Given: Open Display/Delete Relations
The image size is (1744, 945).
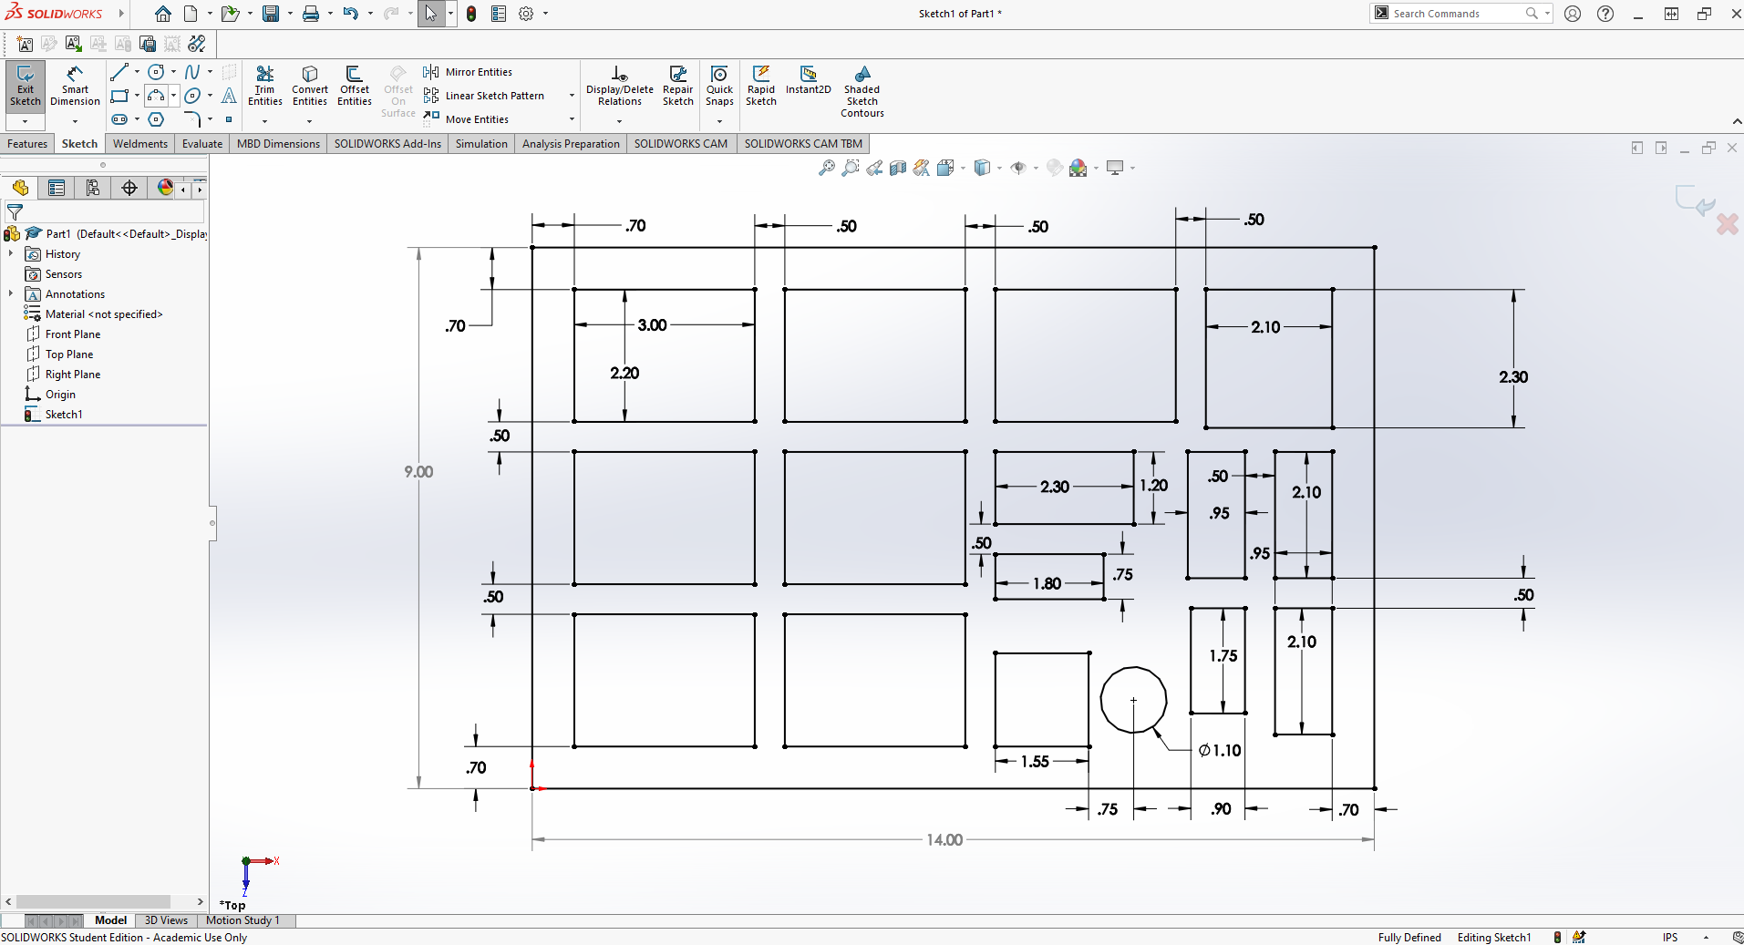Looking at the screenshot, I should [620, 86].
